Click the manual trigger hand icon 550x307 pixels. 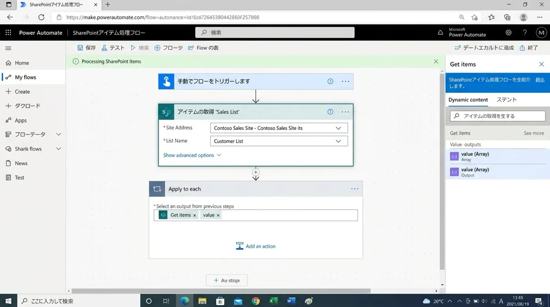coord(166,81)
